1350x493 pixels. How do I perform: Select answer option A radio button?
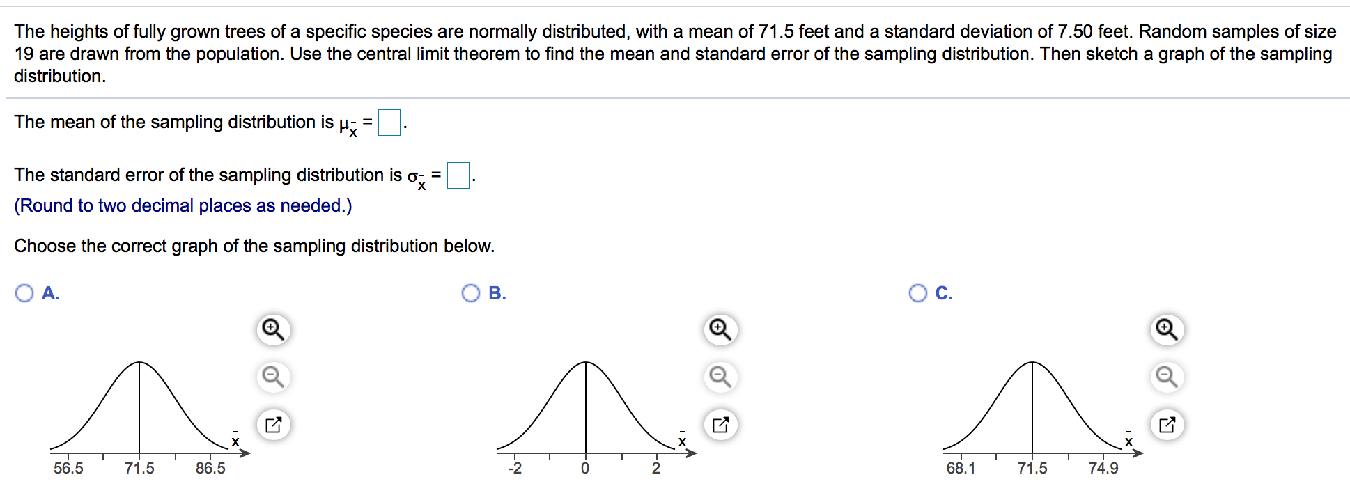click(24, 293)
